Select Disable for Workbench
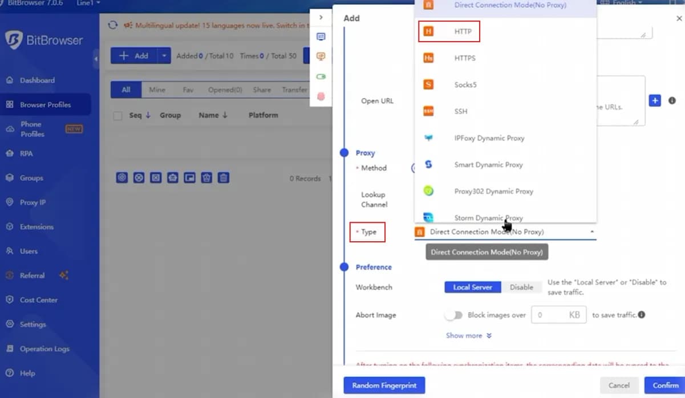Viewport: 685px width, 398px height. pos(521,287)
